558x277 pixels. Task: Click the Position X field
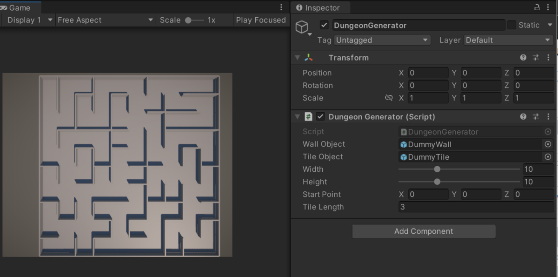pos(428,73)
